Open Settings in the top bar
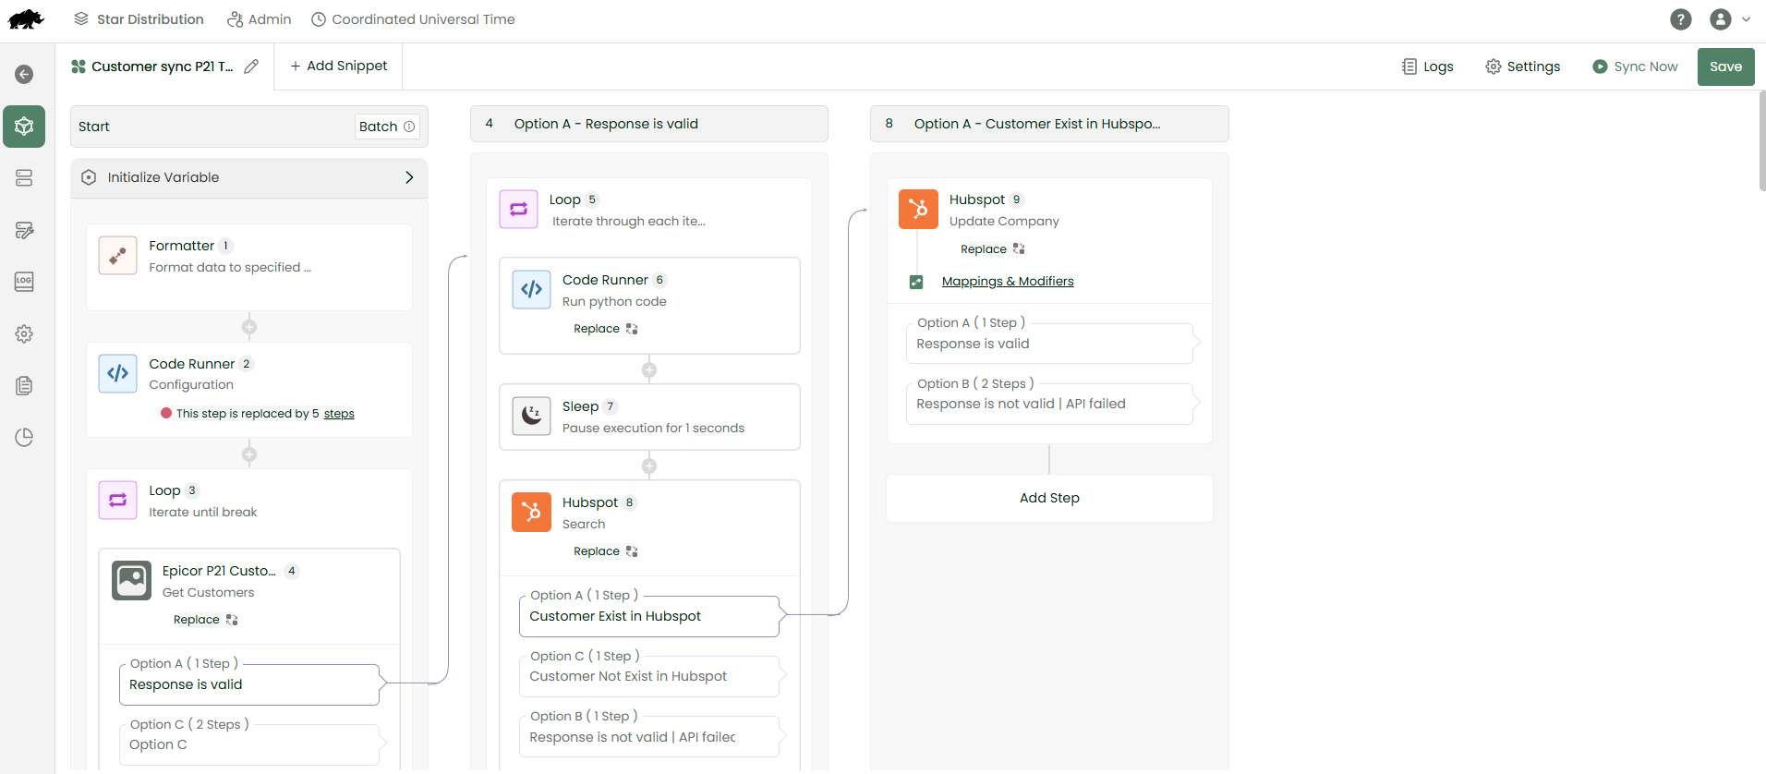The width and height of the screenshot is (1766, 774). (1523, 67)
